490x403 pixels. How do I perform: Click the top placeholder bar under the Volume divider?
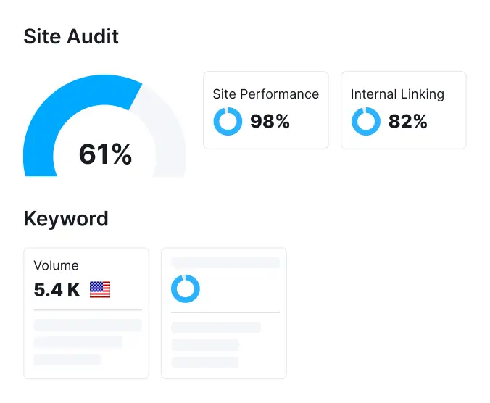coord(88,325)
